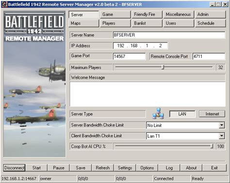
Task: Save the server settings
Action: [x=81, y=168]
